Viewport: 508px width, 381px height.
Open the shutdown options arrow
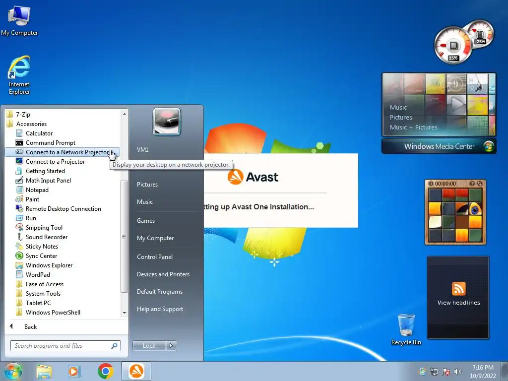[x=171, y=346]
